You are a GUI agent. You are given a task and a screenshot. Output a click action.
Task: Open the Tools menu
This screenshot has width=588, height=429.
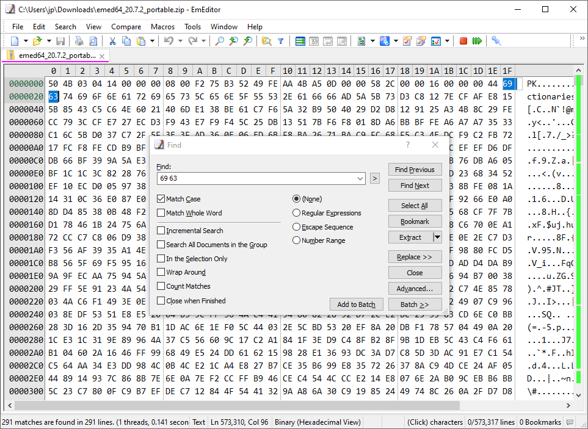point(193,27)
